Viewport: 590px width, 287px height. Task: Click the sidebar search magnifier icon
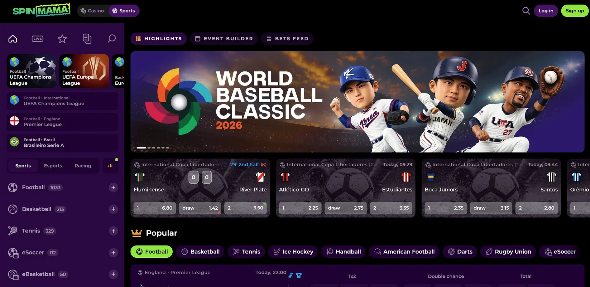(x=112, y=39)
